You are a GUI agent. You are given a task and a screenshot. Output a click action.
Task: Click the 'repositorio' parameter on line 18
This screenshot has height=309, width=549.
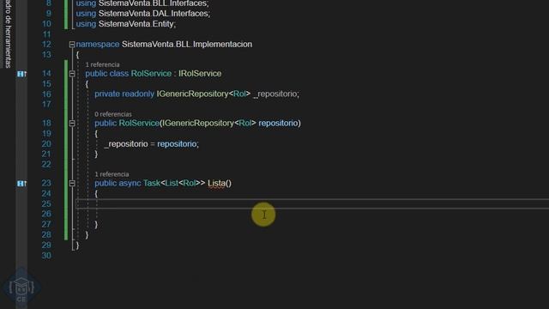tap(278, 124)
